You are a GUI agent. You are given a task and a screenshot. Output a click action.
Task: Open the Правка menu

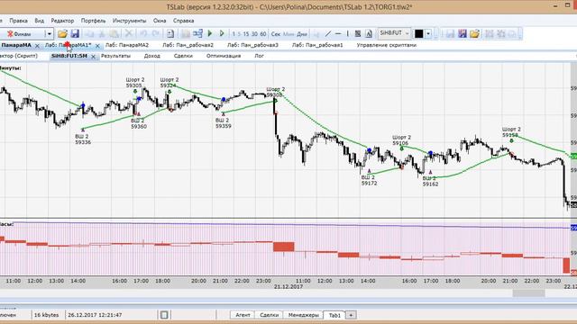[x=18, y=21]
